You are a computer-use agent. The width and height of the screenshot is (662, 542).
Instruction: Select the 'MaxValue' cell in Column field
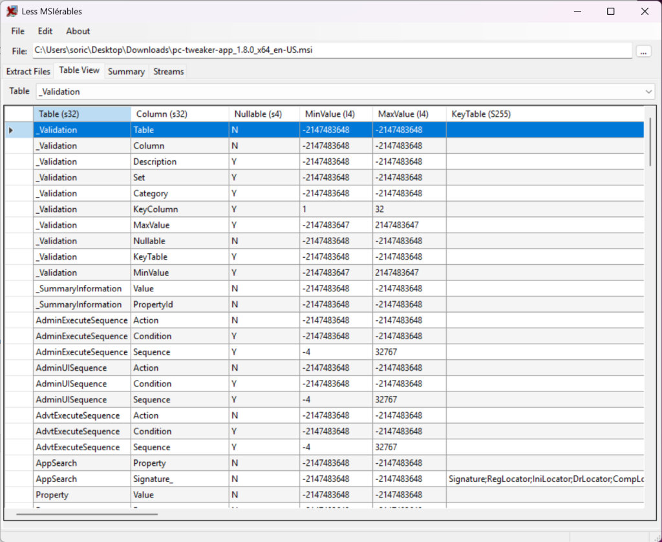180,225
